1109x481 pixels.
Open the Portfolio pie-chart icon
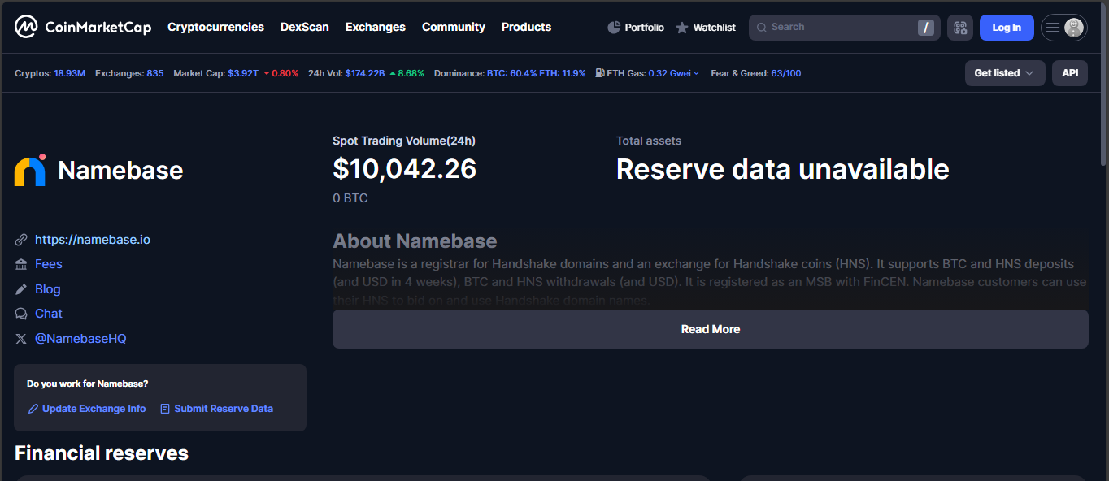tap(614, 28)
